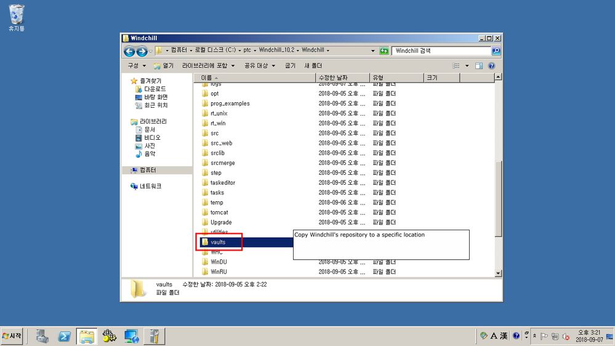Open the 공유 대상 menu
This screenshot has height=346, width=615.
pos(260,65)
